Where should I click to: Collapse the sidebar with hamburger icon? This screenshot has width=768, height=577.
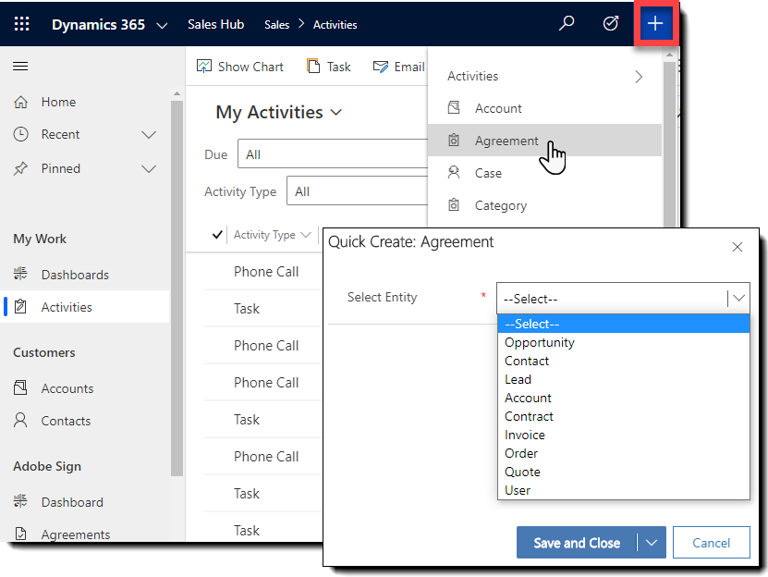[x=20, y=67]
